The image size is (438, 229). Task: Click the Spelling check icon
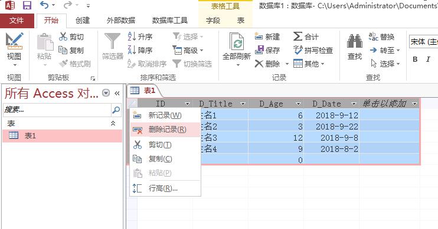click(x=298, y=50)
